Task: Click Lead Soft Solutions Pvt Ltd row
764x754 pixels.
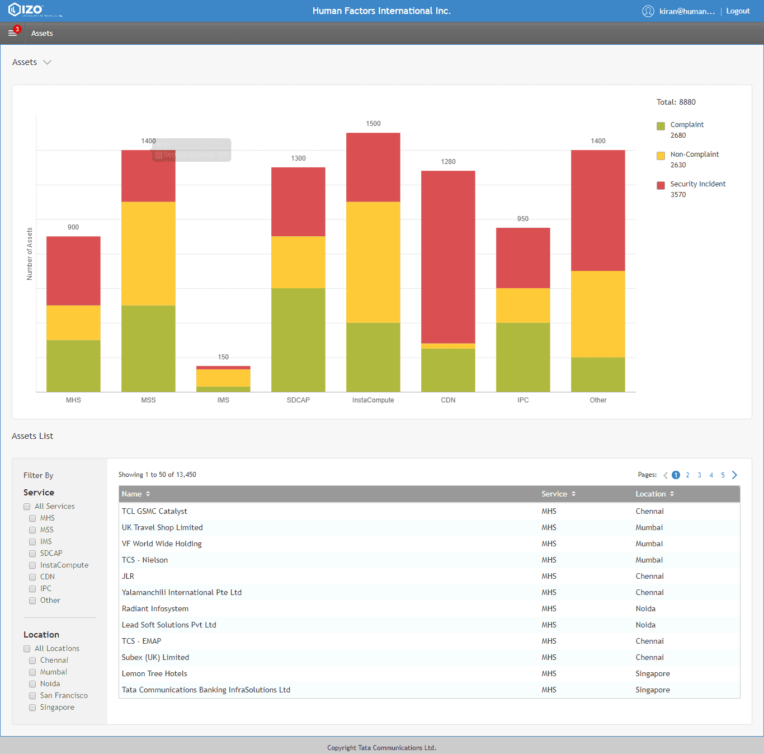Action: [429, 625]
